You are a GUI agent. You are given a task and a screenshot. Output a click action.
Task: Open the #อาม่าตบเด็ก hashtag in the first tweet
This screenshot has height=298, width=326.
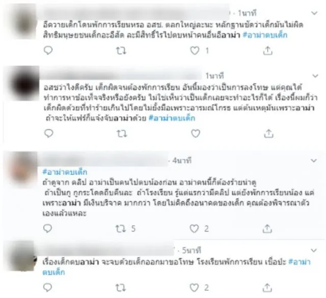click(265, 35)
